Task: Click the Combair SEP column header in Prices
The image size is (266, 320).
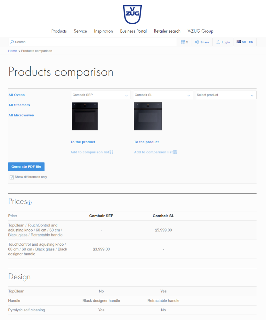Action: pos(101,216)
